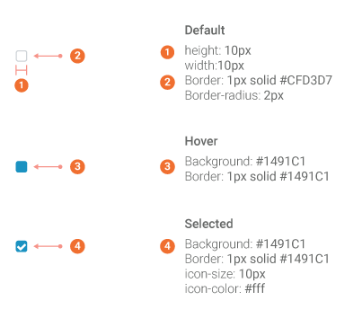Click the Default heading
362x327 pixels.
205,31
